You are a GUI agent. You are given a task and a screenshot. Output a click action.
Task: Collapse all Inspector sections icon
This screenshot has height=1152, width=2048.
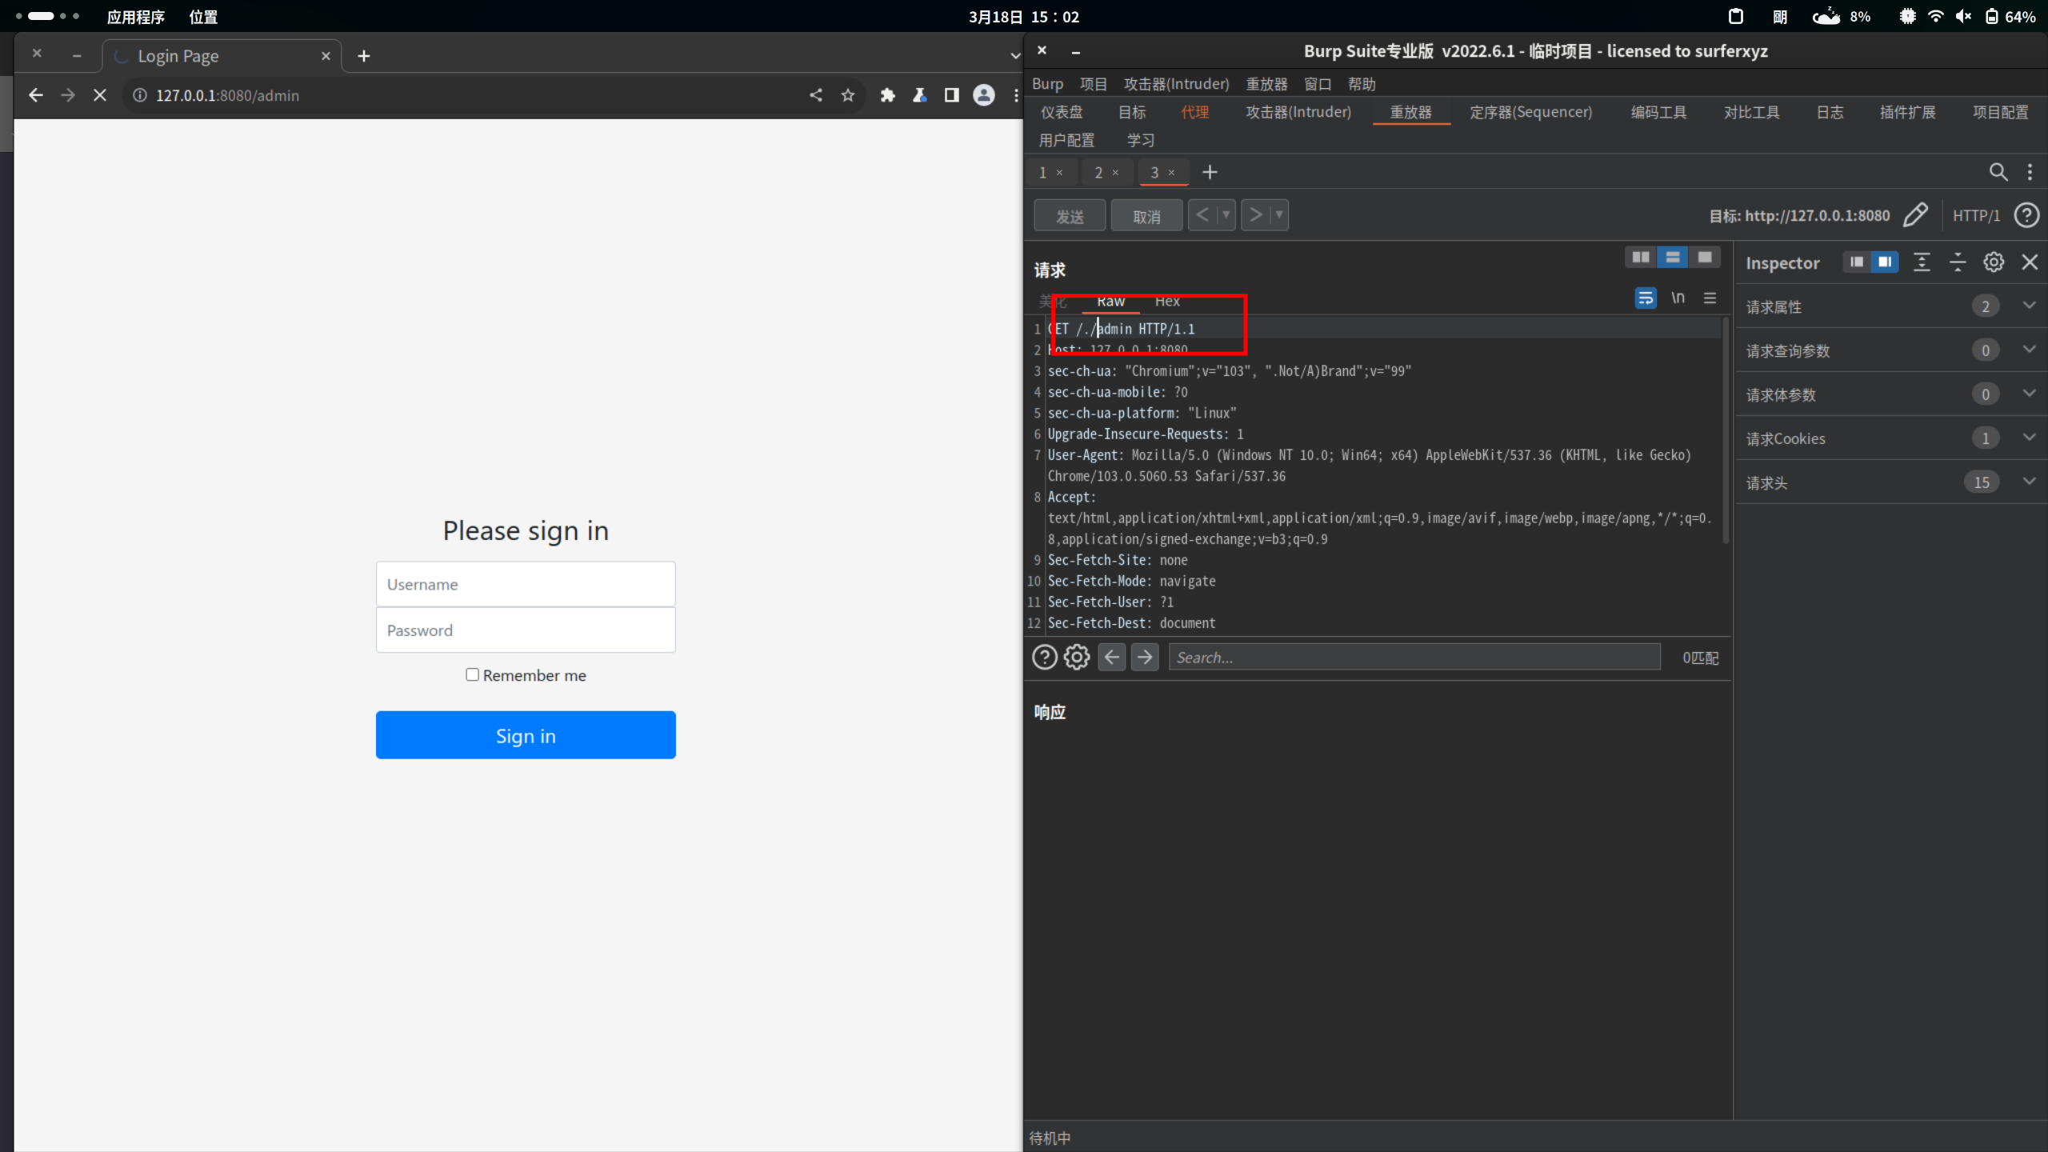[x=1958, y=262]
